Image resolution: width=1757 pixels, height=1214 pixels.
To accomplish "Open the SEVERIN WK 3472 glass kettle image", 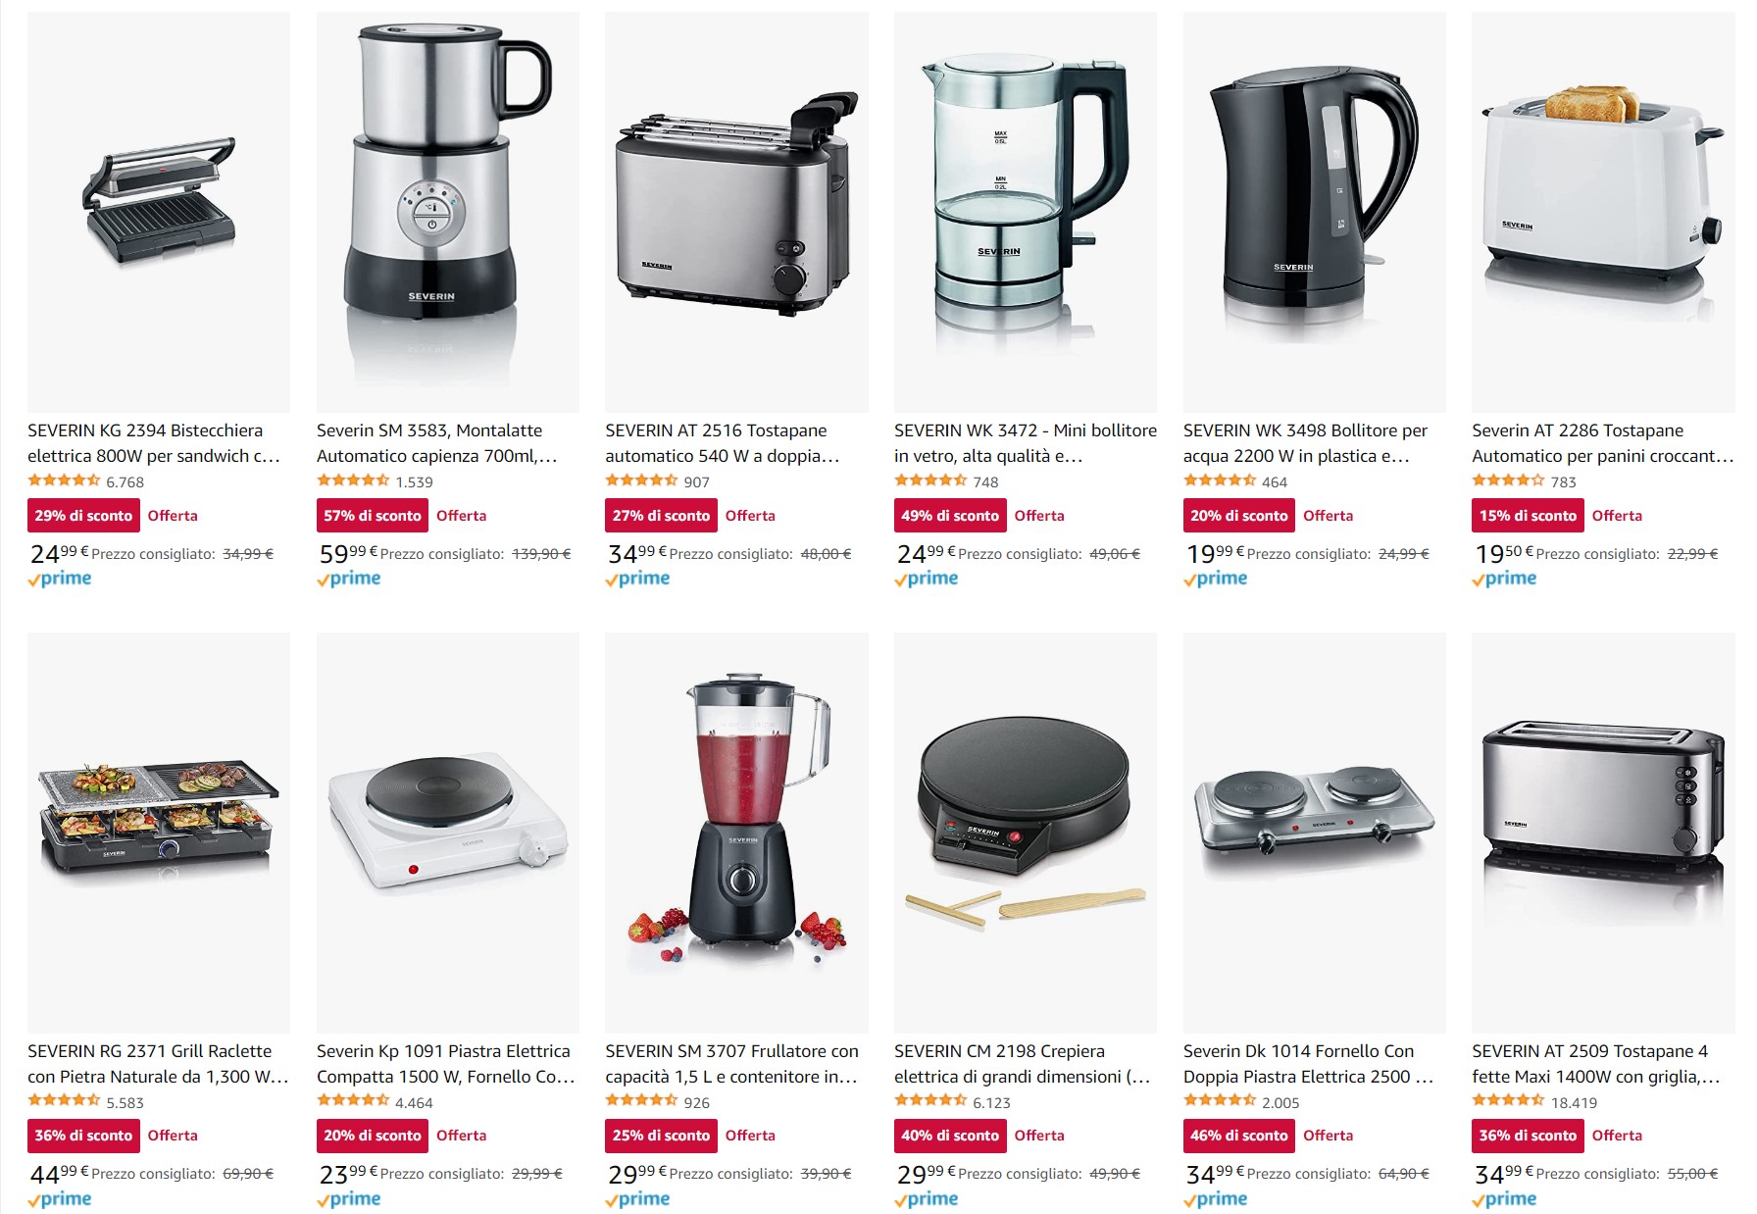I will point(1026,212).
